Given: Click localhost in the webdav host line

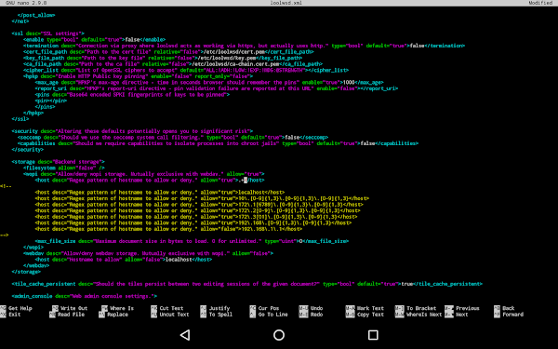Looking at the screenshot, I should [179, 260].
